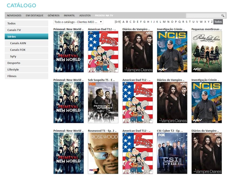Click the 'Pequenas mentirosas ..' title

click(207, 29)
